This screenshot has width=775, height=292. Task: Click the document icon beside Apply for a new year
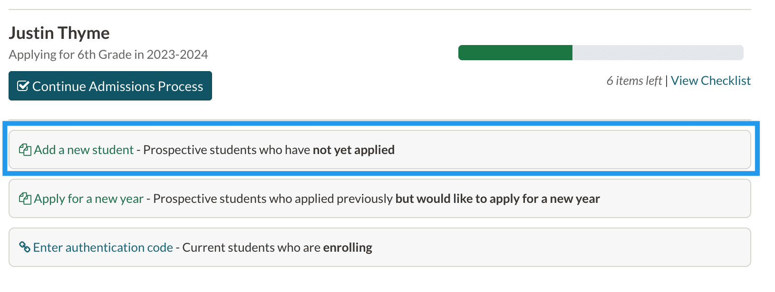pyautogui.click(x=25, y=199)
